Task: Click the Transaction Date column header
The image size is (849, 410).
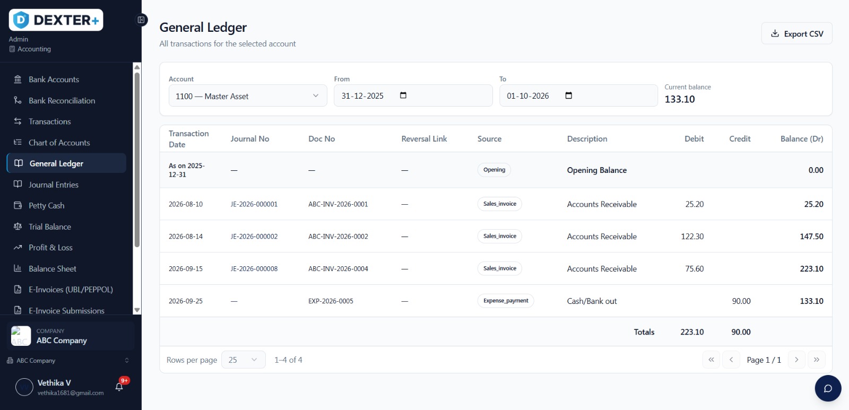Action: pyautogui.click(x=189, y=139)
